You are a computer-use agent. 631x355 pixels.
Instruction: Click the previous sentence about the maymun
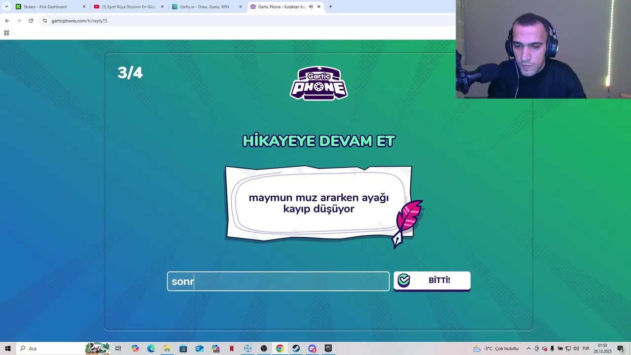pos(318,203)
